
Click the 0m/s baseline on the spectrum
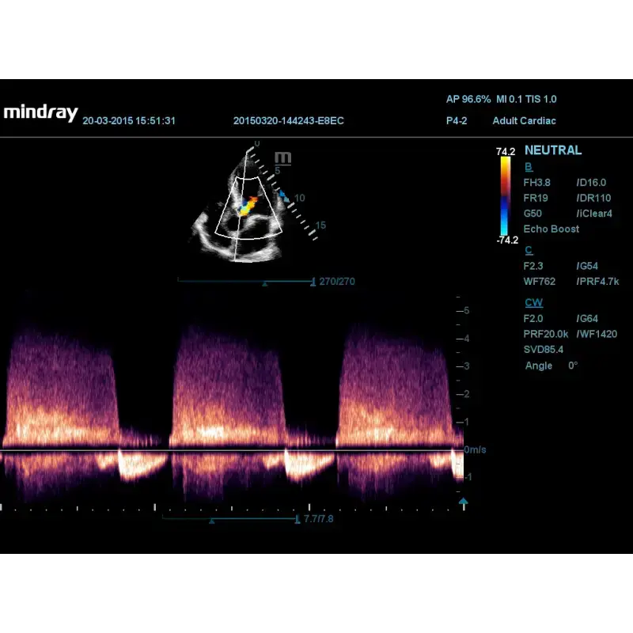(x=231, y=449)
